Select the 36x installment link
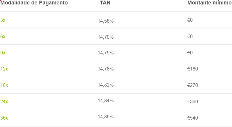Screen dimensions: 232x127 4,118
